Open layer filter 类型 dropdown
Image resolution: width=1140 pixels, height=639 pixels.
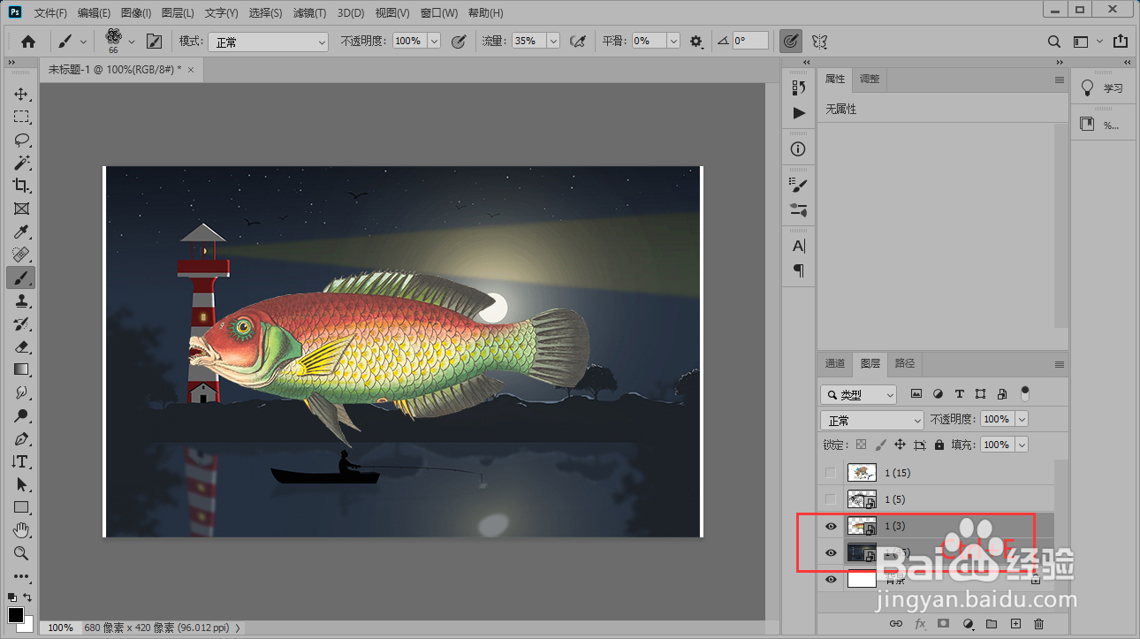click(x=858, y=394)
